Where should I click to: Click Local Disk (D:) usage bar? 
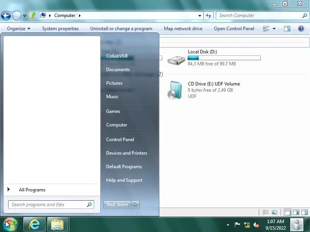(x=224, y=58)
